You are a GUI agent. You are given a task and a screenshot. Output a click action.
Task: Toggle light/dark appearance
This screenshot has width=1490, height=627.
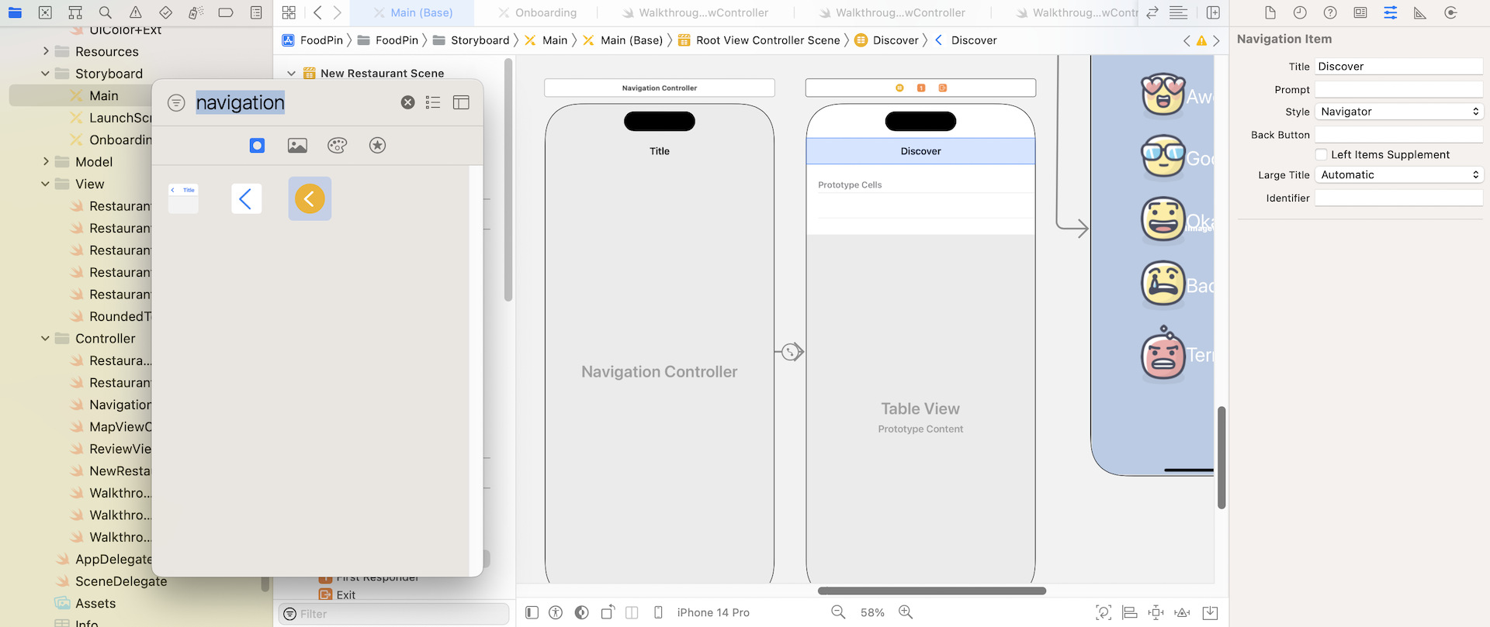point(581,612)
